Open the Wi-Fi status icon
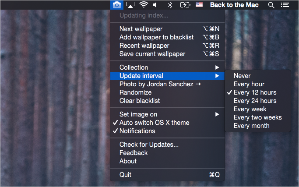Image resolution: width=299 pixels, height=187 pixels. [x=144, y=5]
